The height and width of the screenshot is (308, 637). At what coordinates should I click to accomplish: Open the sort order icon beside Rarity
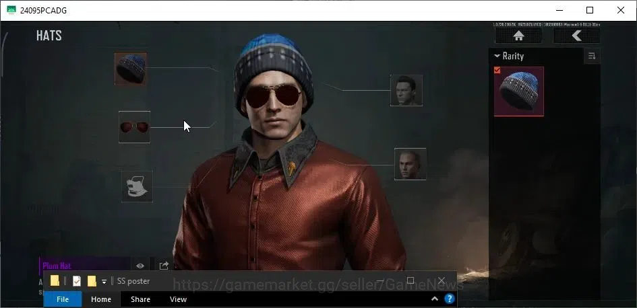(x=592, y=56)
